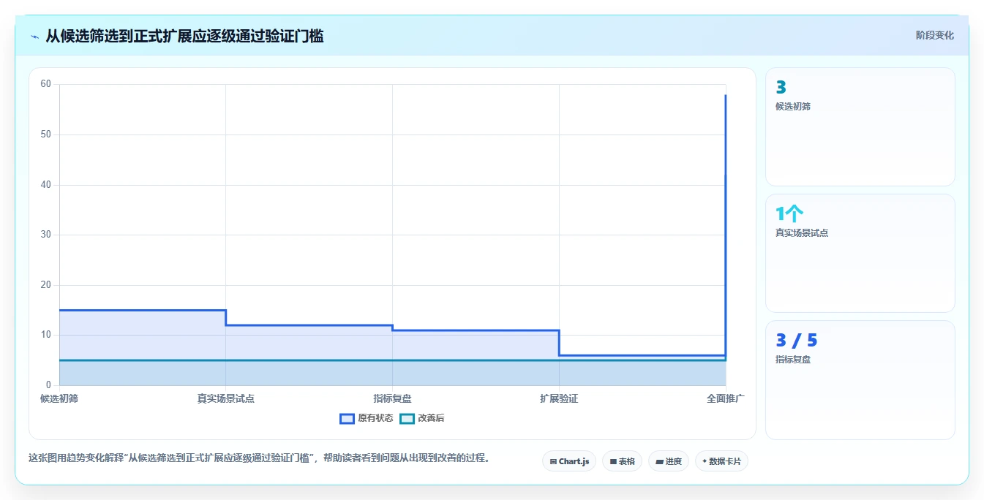Click the y-axis value 50
The height and width of the screenshot is (500, 984).
(46, 135)
